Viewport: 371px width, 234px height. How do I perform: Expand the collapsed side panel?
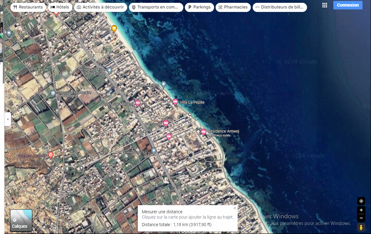8,119
